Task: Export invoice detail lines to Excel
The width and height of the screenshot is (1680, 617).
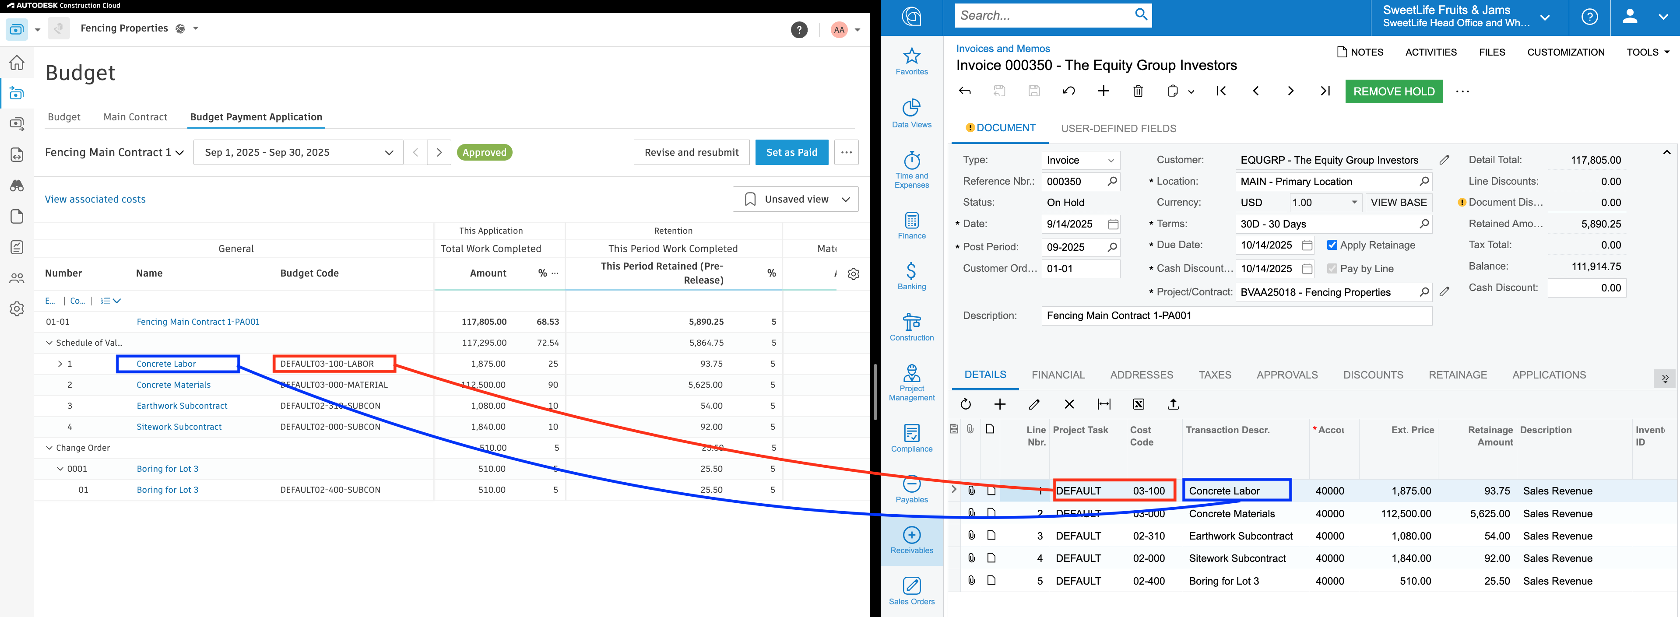Action: (1138, 404)
